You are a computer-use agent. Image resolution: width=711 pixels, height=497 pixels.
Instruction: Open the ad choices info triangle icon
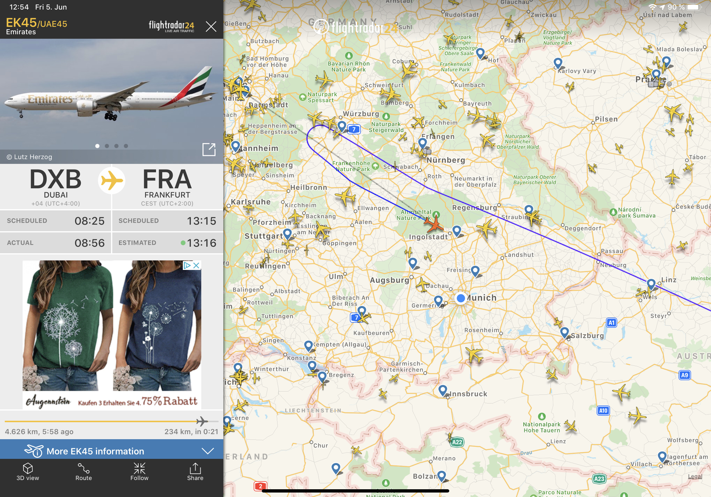click(x=187, y=265)
